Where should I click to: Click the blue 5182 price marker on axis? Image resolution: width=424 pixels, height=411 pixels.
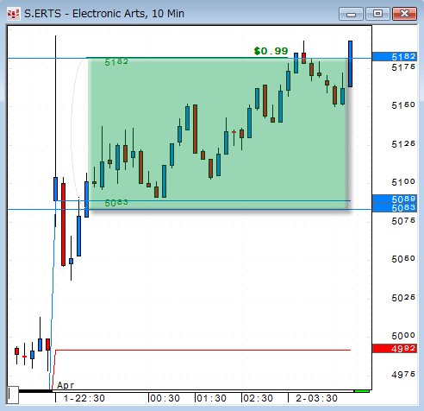(395, 56)
